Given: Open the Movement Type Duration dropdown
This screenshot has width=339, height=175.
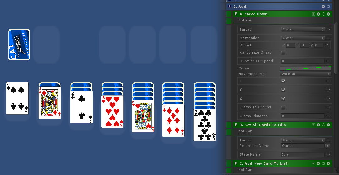Looking at the screenshot, I should click(x=306, y=74).
